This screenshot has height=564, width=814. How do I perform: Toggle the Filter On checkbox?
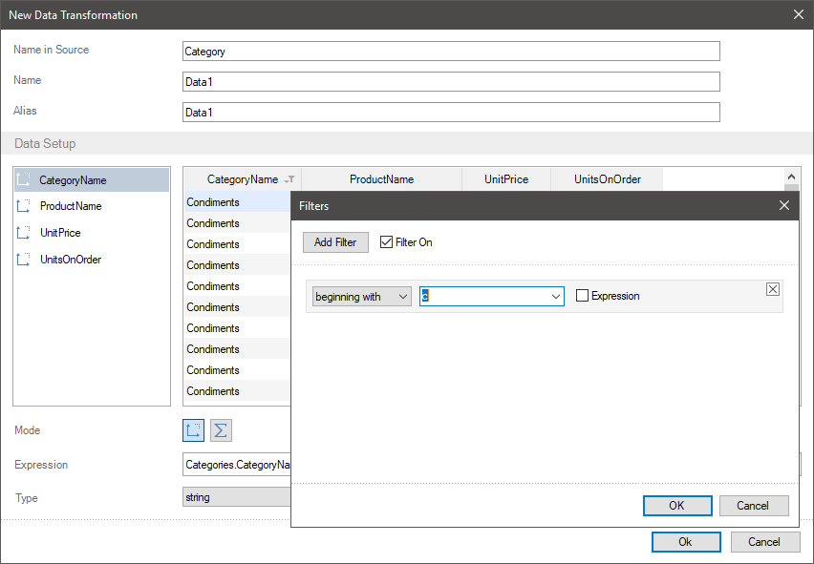point(387,242)
